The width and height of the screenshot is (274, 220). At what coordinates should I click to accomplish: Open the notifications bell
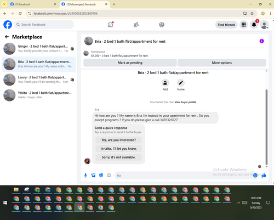point(254,25)
